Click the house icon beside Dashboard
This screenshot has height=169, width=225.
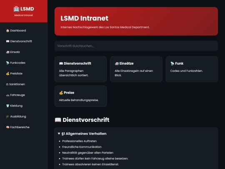click(x=7, y=30)
